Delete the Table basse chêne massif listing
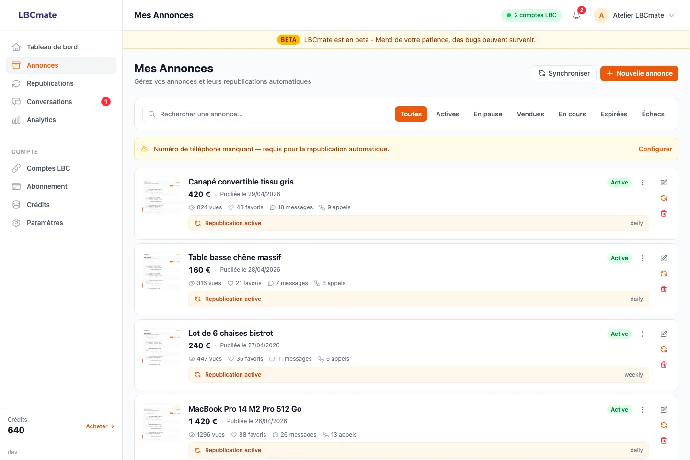 click(664, 289)
